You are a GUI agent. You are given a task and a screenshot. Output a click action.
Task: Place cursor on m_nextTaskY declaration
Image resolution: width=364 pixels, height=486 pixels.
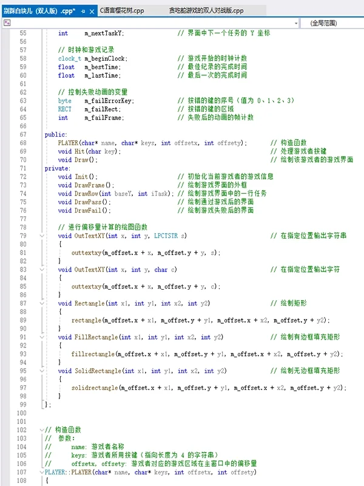point(104,33)
